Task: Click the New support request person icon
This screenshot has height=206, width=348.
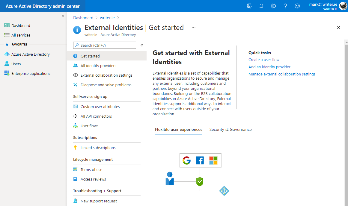Action: tap(75, 201)
